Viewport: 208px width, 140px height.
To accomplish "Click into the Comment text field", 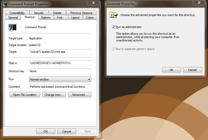I will pos(60,87).
